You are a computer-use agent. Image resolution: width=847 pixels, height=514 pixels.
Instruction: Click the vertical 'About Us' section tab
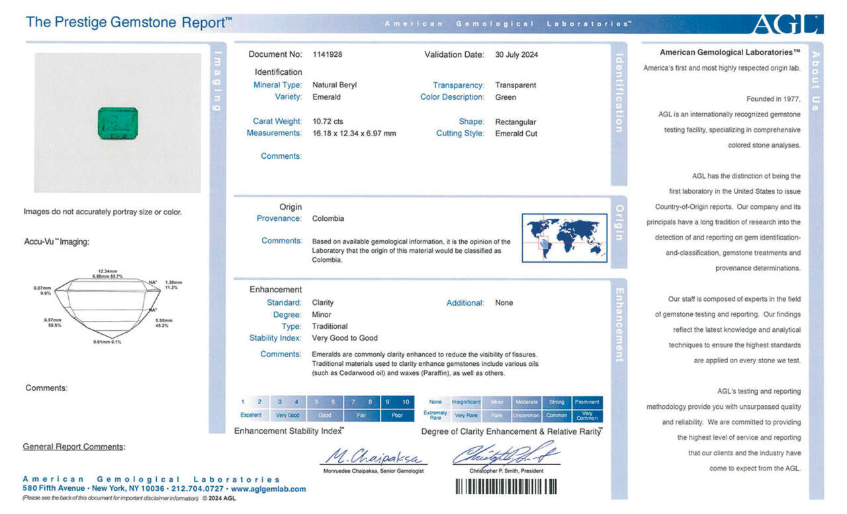(x=816, y=81)
